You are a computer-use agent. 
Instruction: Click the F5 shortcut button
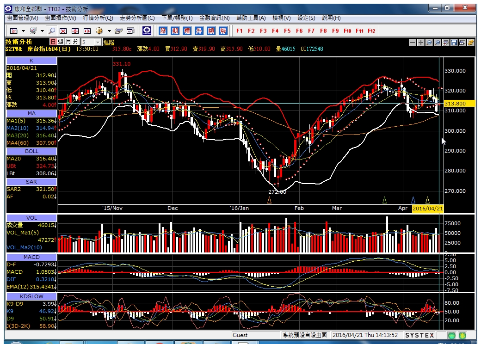tap(287, 31)
